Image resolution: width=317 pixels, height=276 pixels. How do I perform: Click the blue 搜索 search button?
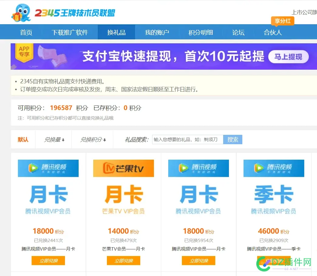click(x=233, y=139)
